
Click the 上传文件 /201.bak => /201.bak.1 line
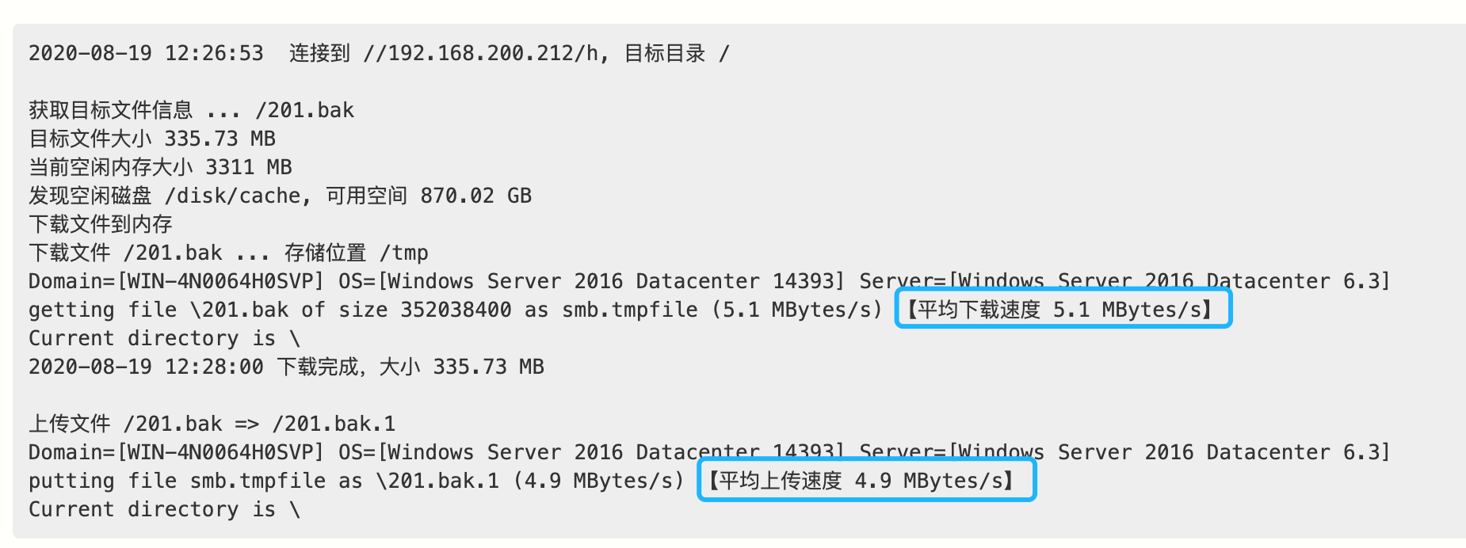pyautogui.click(x=212, y=424)
